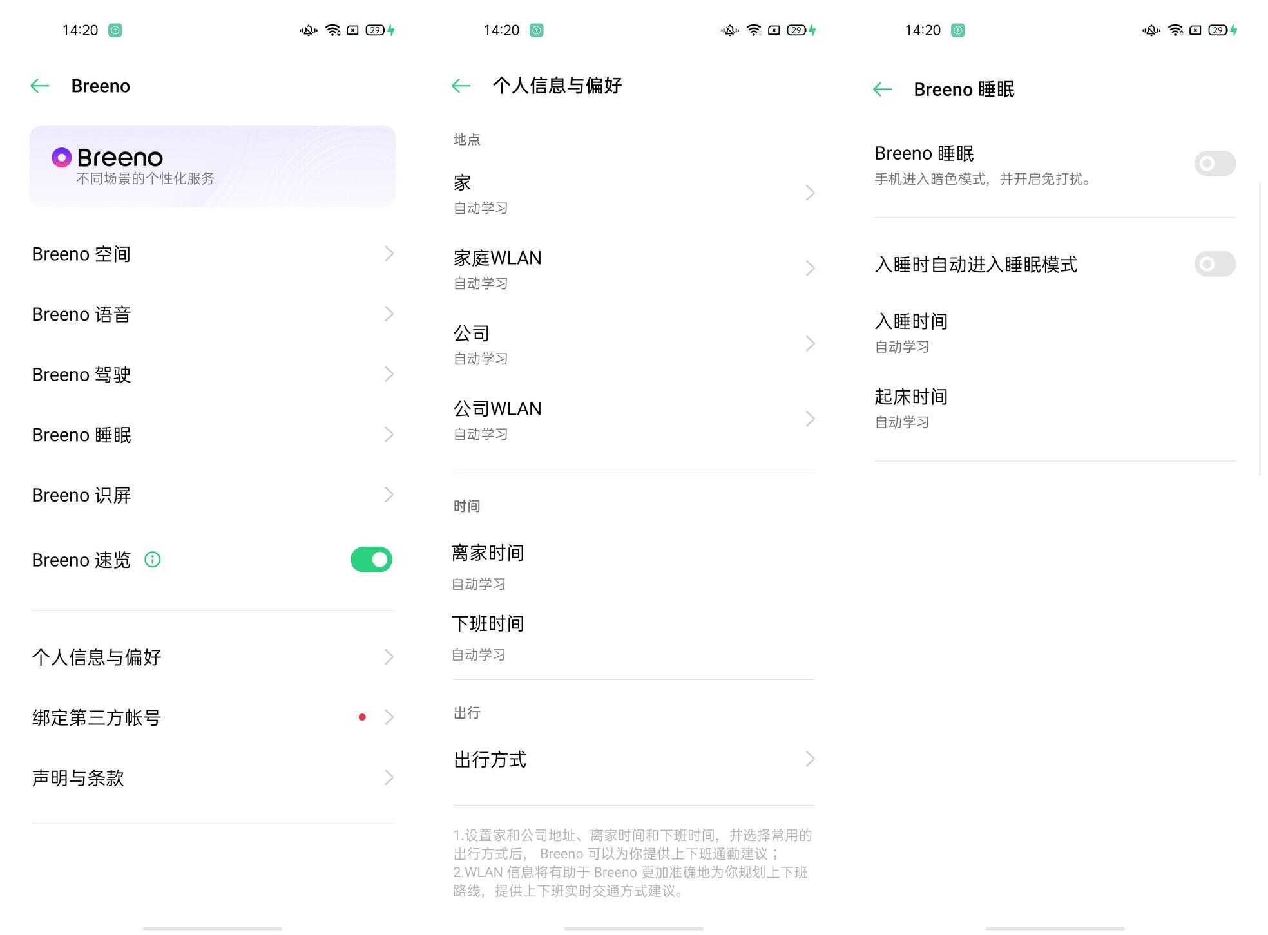The image size is (1268, 935).
Task: Select 下班时间 setting
Action: [634, 638]
